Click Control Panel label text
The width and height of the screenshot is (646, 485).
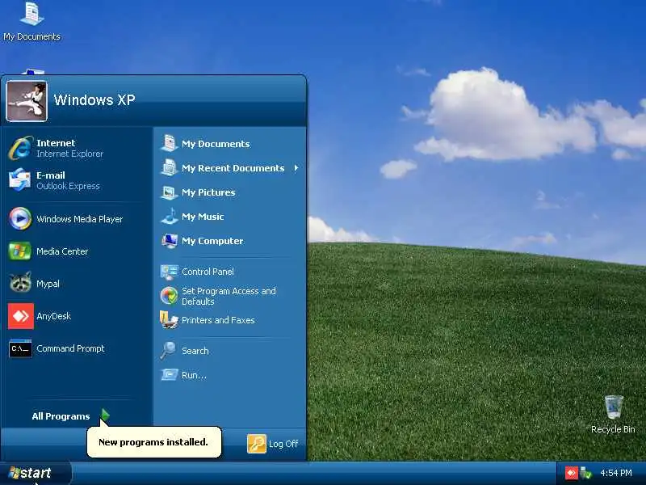[208, 272]
